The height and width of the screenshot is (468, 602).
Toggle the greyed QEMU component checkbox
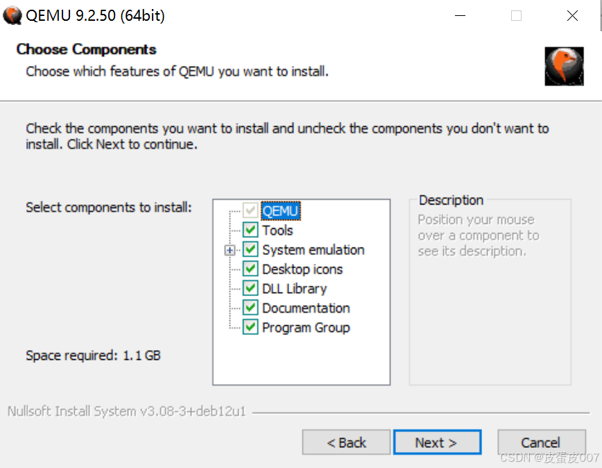coord(250,210)
